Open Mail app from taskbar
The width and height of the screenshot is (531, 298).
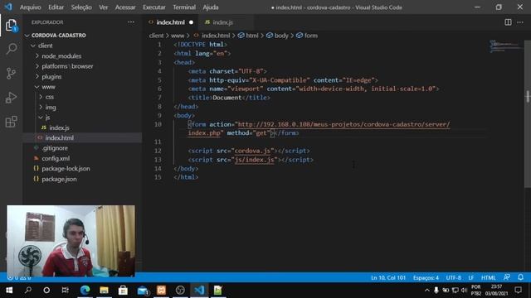click(x=143, y=291)
